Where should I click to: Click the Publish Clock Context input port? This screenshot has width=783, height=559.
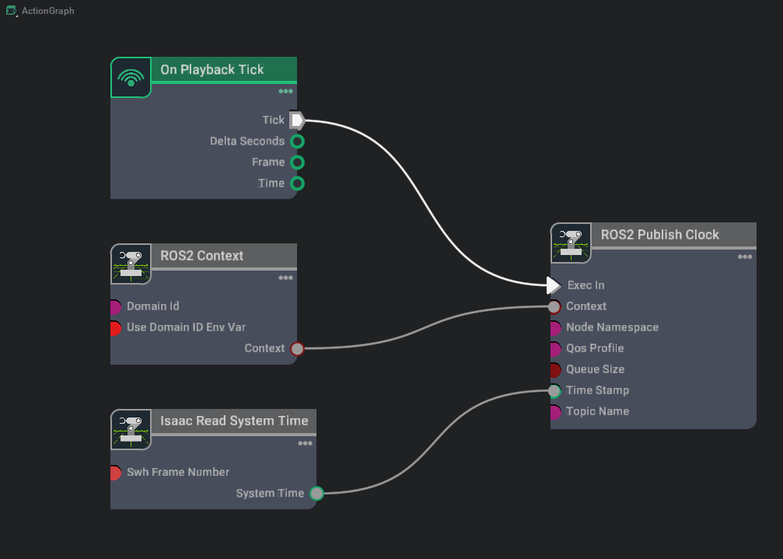[x=554, y=307]
